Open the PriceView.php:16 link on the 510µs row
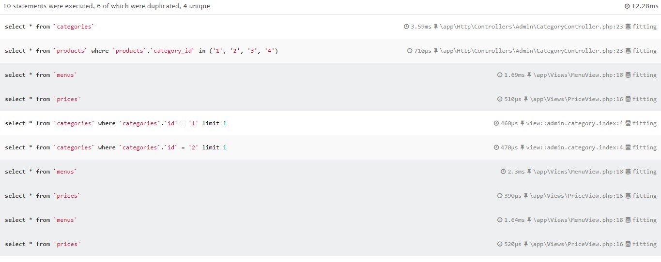Image resolution: width=661 pixels, height=262 pixels. click(x=576, y=99)
